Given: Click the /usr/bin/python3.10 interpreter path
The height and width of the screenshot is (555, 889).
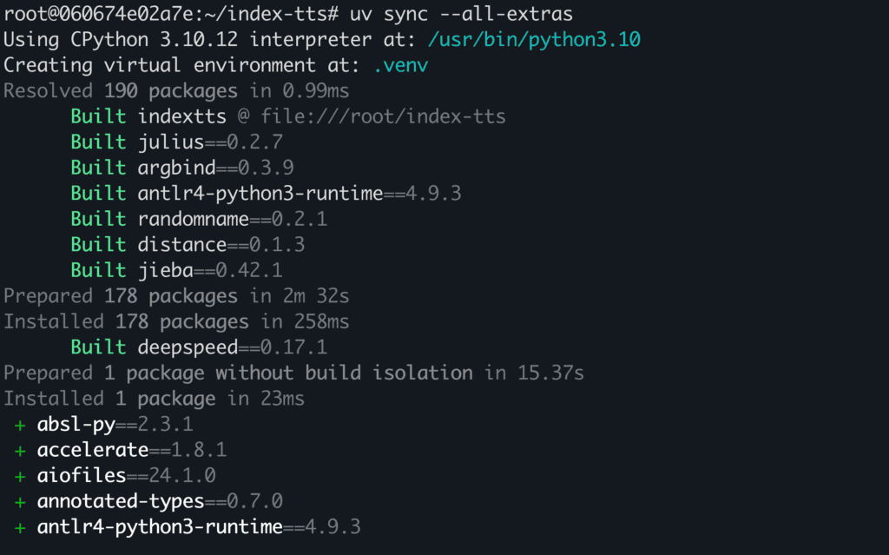Looking at the screenshot, I should (535, 40).
